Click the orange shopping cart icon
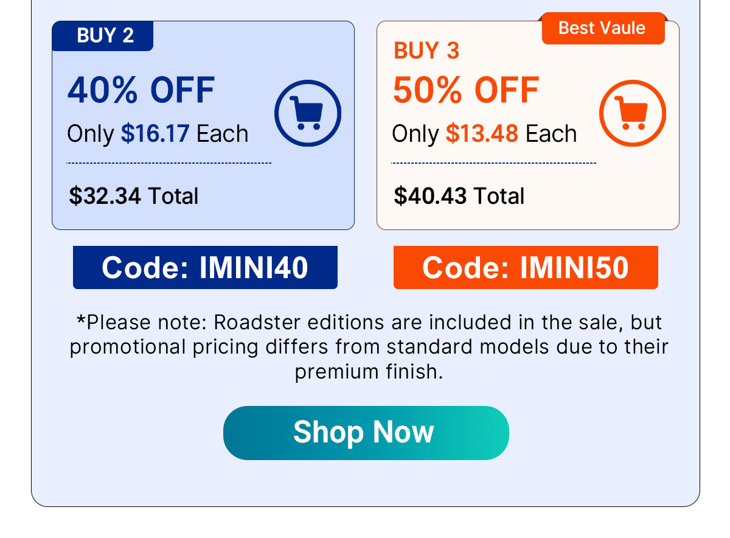The height and width of the screenshot is (538, 730). tap(633, 114)
